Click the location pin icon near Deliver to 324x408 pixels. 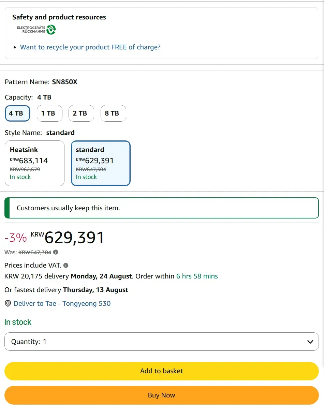click(8, 303)
